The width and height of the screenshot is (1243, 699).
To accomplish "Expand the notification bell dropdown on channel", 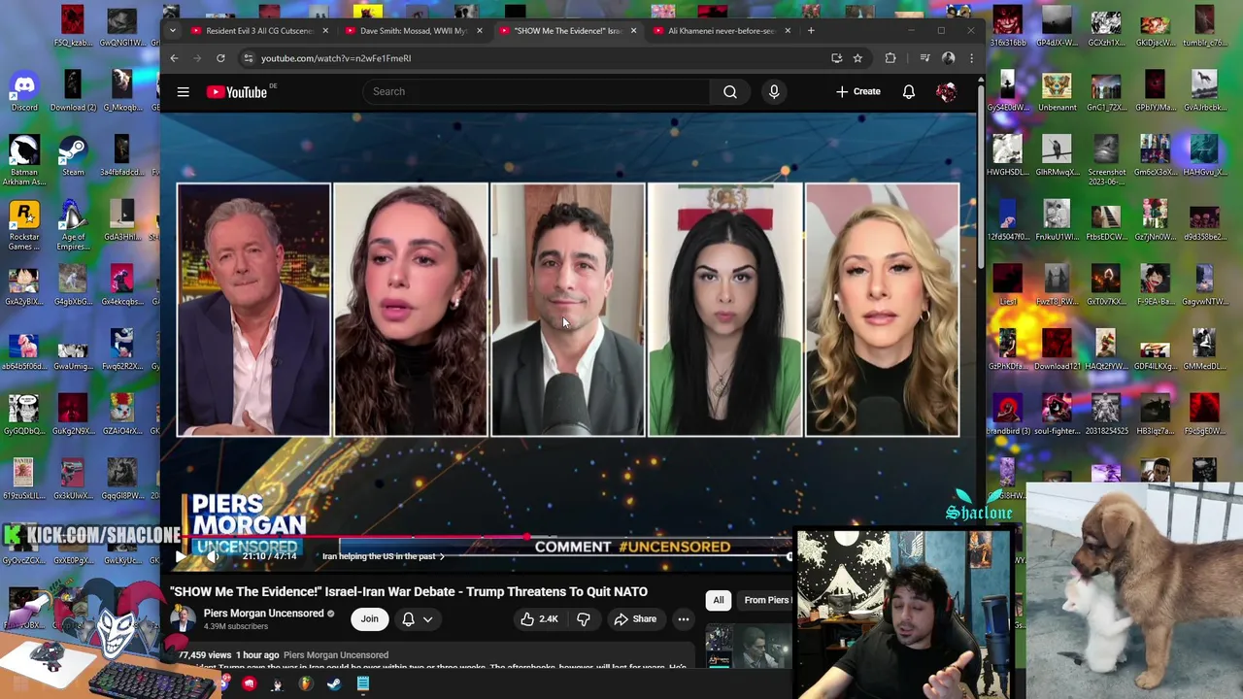I will (418, 619).
